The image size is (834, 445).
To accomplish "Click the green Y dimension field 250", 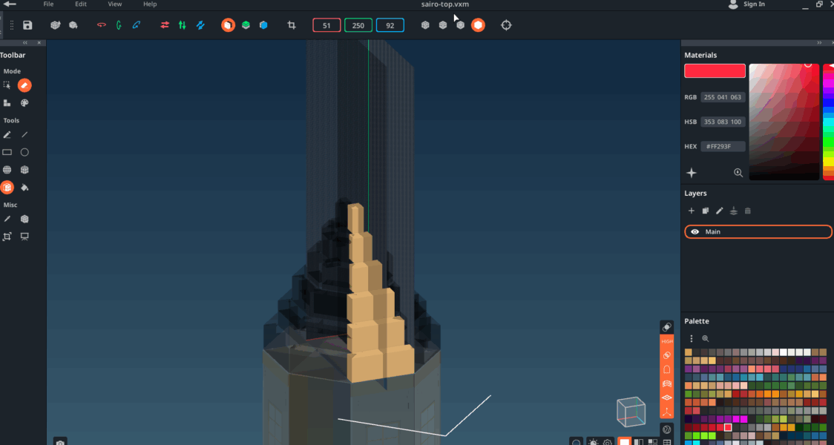I will [358, 25].
